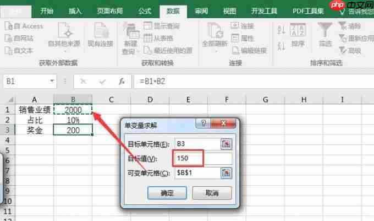
Task: Switch to 页面布局 tab
Action: [110, 11]
